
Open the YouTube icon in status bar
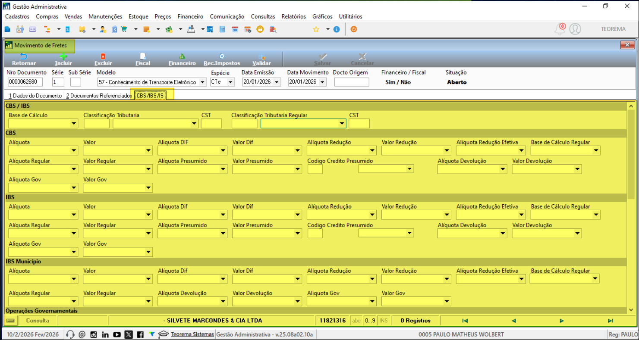point(117,334)
